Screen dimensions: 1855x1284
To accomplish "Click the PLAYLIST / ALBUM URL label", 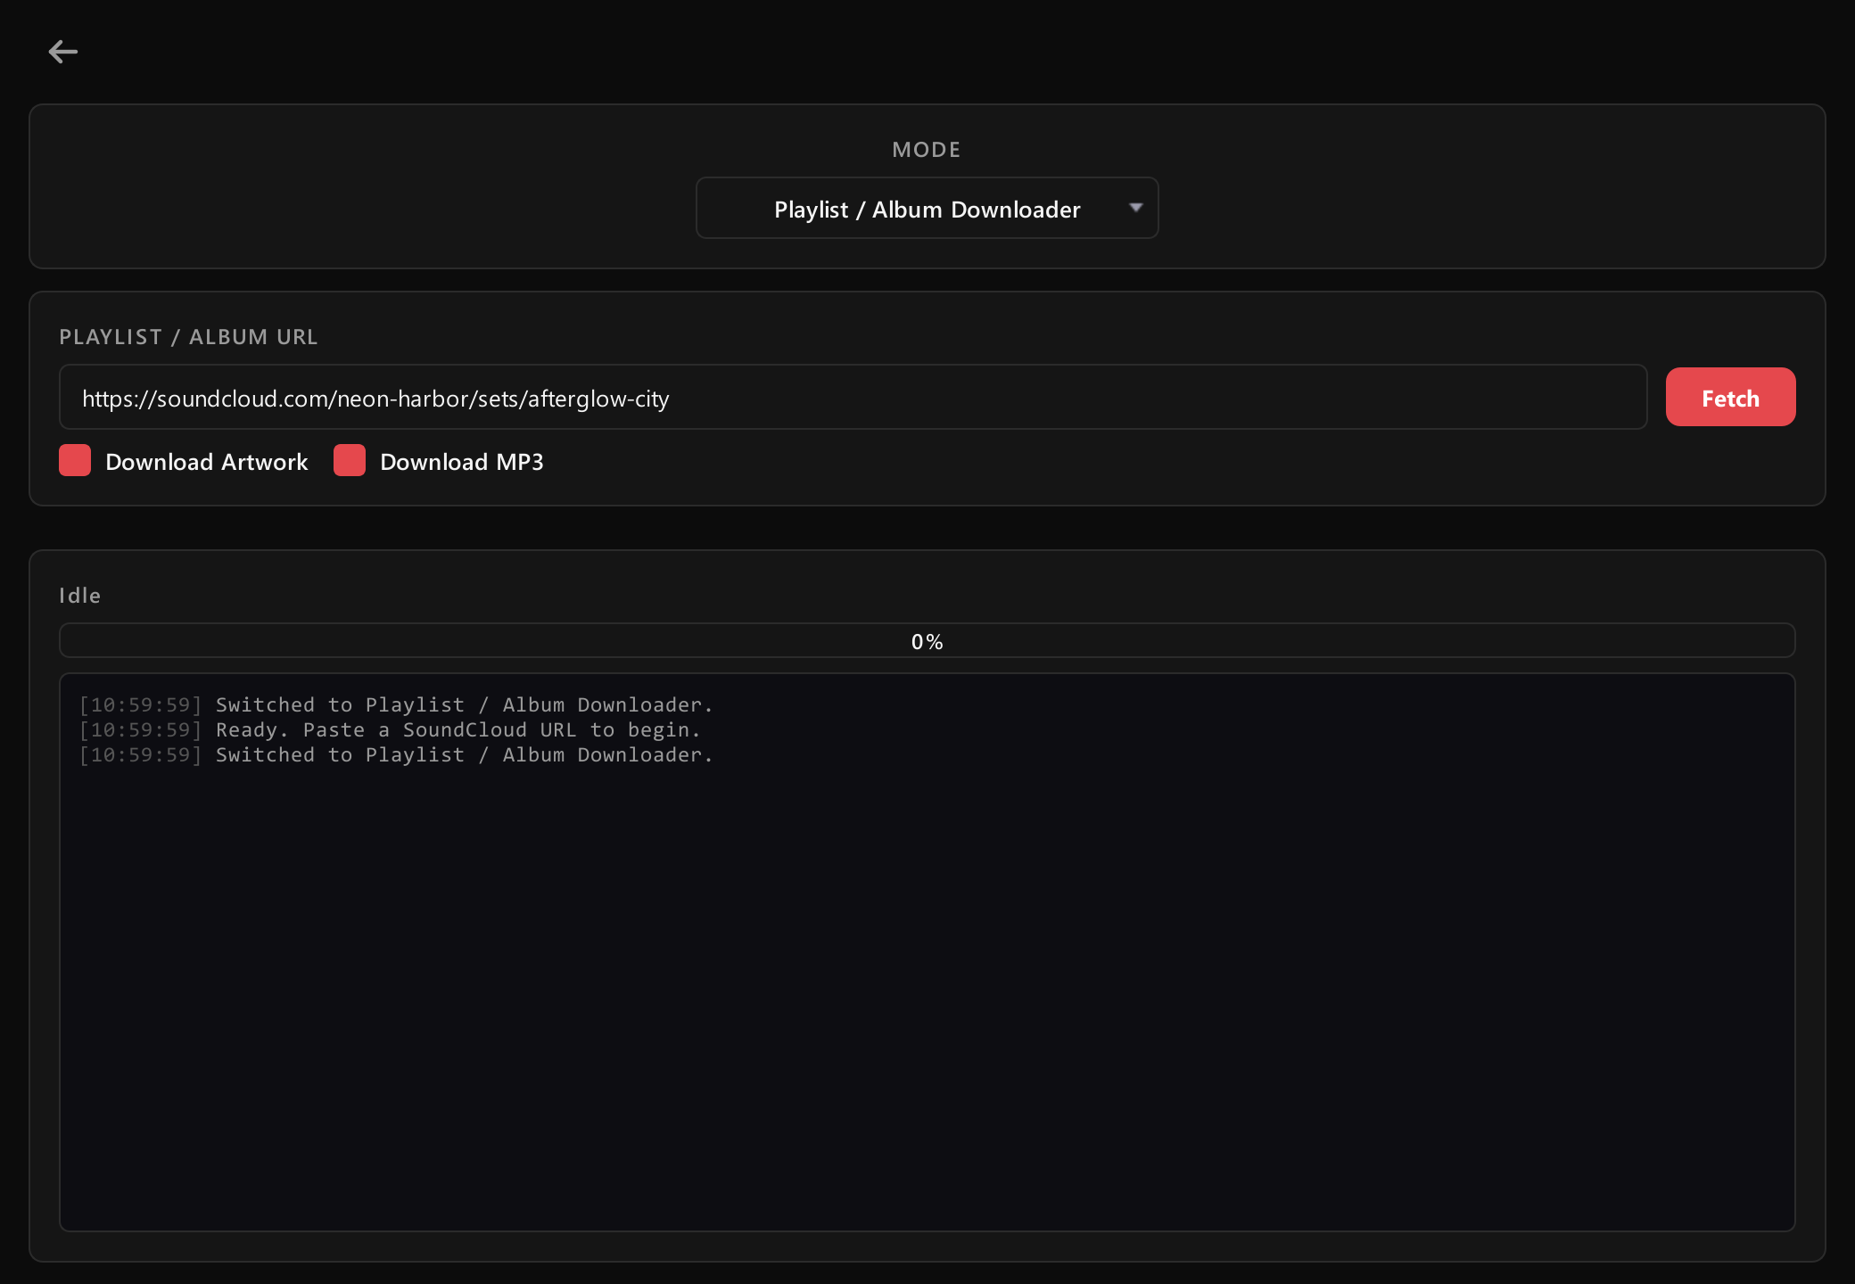I will [188, 337].
